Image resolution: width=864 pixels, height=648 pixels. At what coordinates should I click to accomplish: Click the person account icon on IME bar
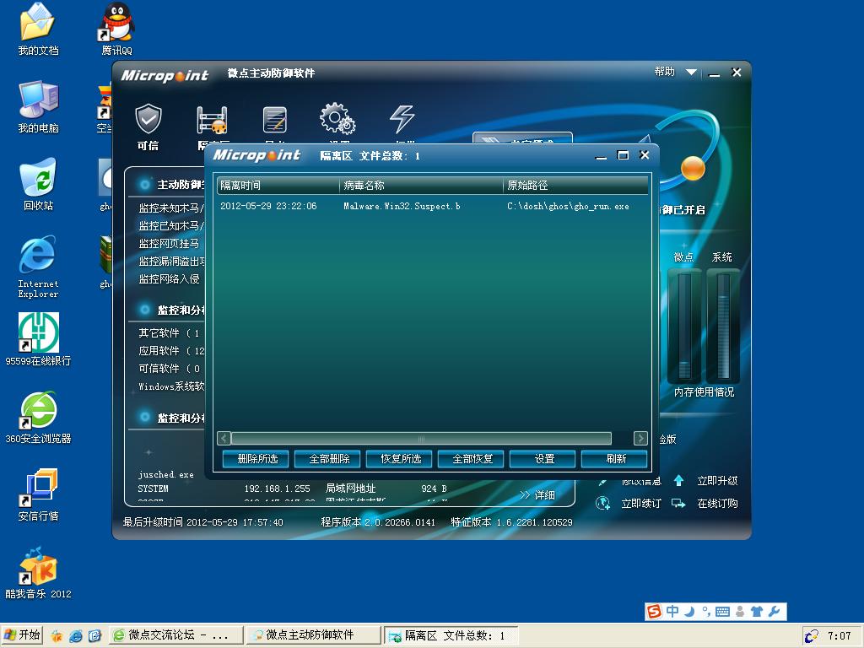[740, 611]
